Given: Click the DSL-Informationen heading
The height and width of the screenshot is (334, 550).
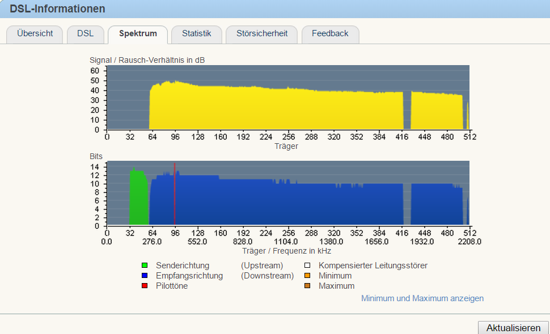Looking at the screenshot, I should click(57, 8).
